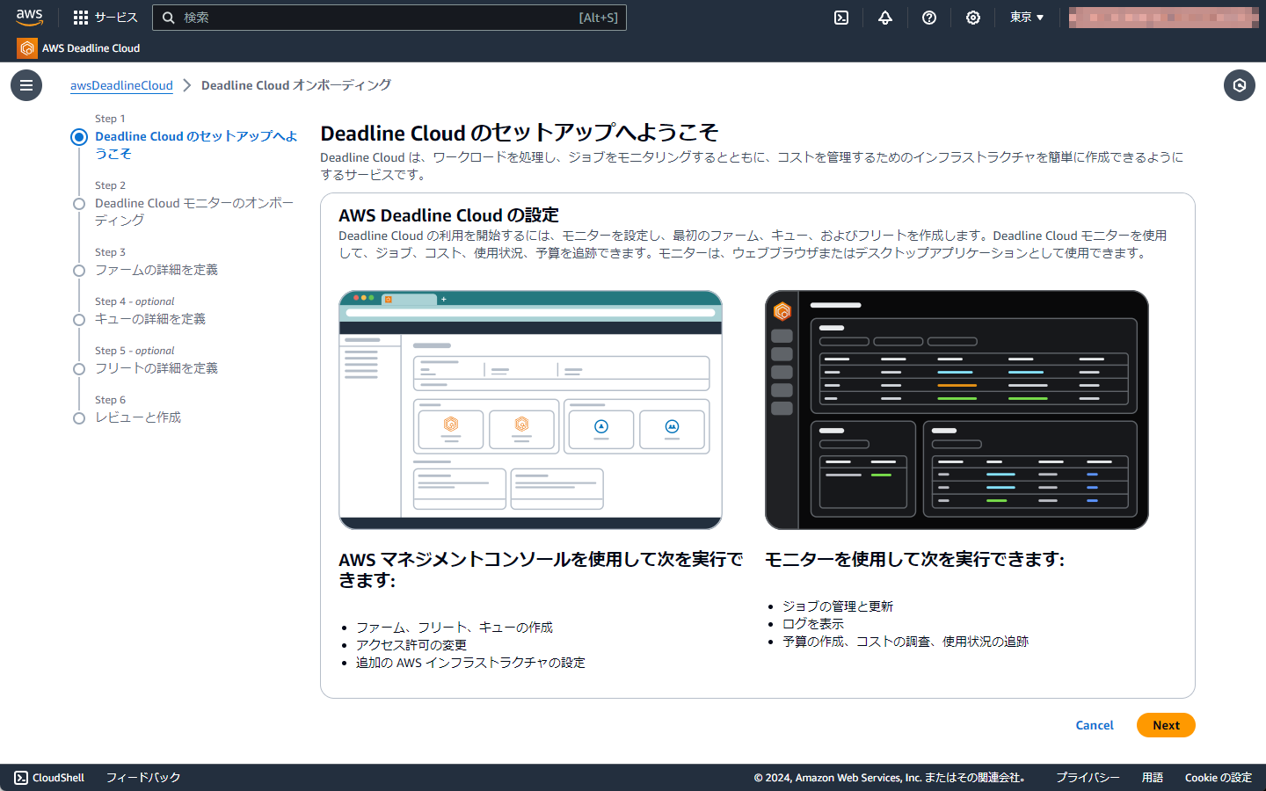Open the notifications bell icon
Viewport: 1266px width, 791px height.
[884, 17]
